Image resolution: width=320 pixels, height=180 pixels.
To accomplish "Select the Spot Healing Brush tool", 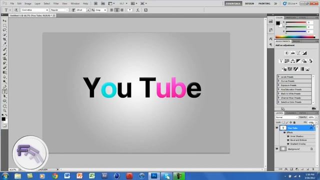I will click(4, 49).
